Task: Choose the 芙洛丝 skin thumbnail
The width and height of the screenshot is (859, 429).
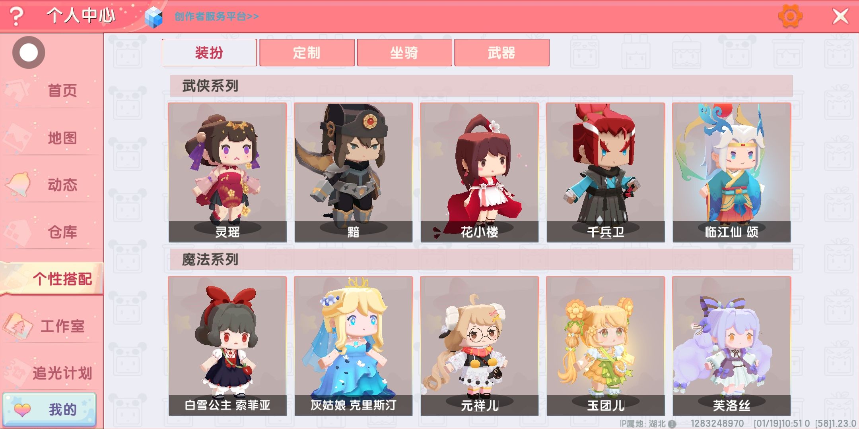Action: (732, 346)
